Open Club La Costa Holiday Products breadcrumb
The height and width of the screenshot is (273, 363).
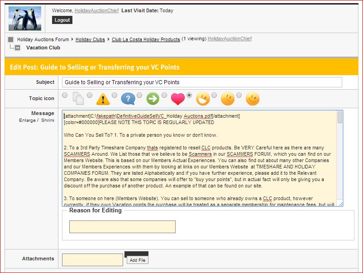146,39
